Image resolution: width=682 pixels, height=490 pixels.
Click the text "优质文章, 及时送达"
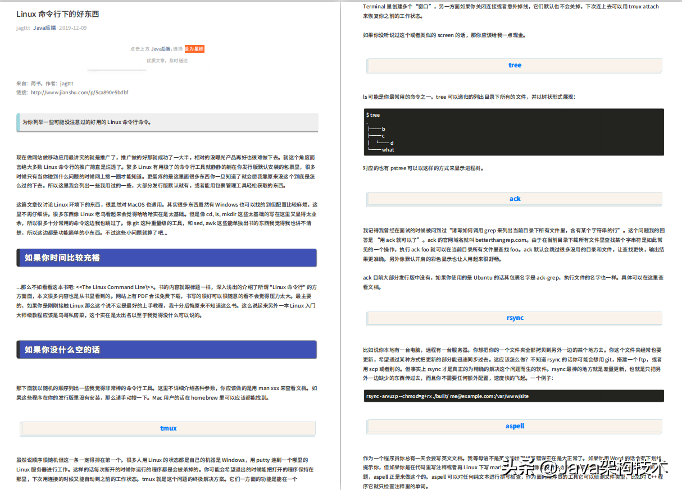point(167,60)
